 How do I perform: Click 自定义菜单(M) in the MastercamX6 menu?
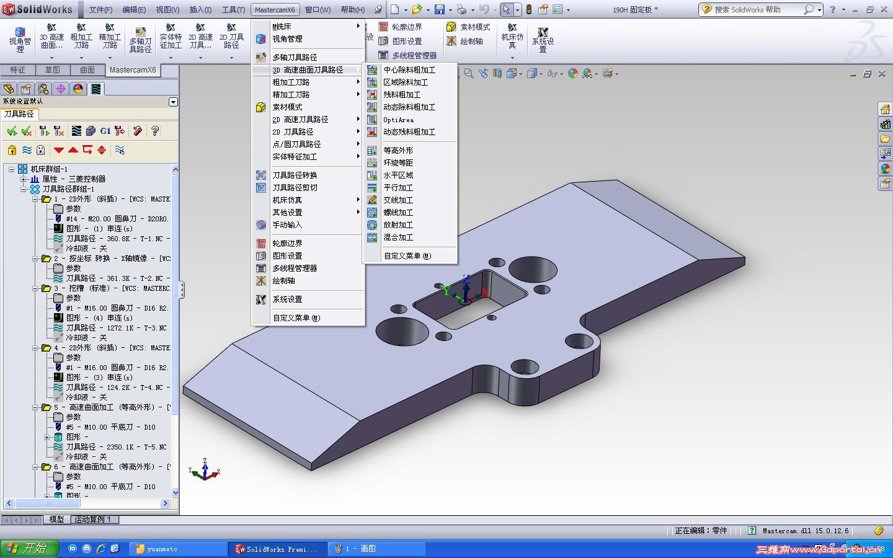308,318
